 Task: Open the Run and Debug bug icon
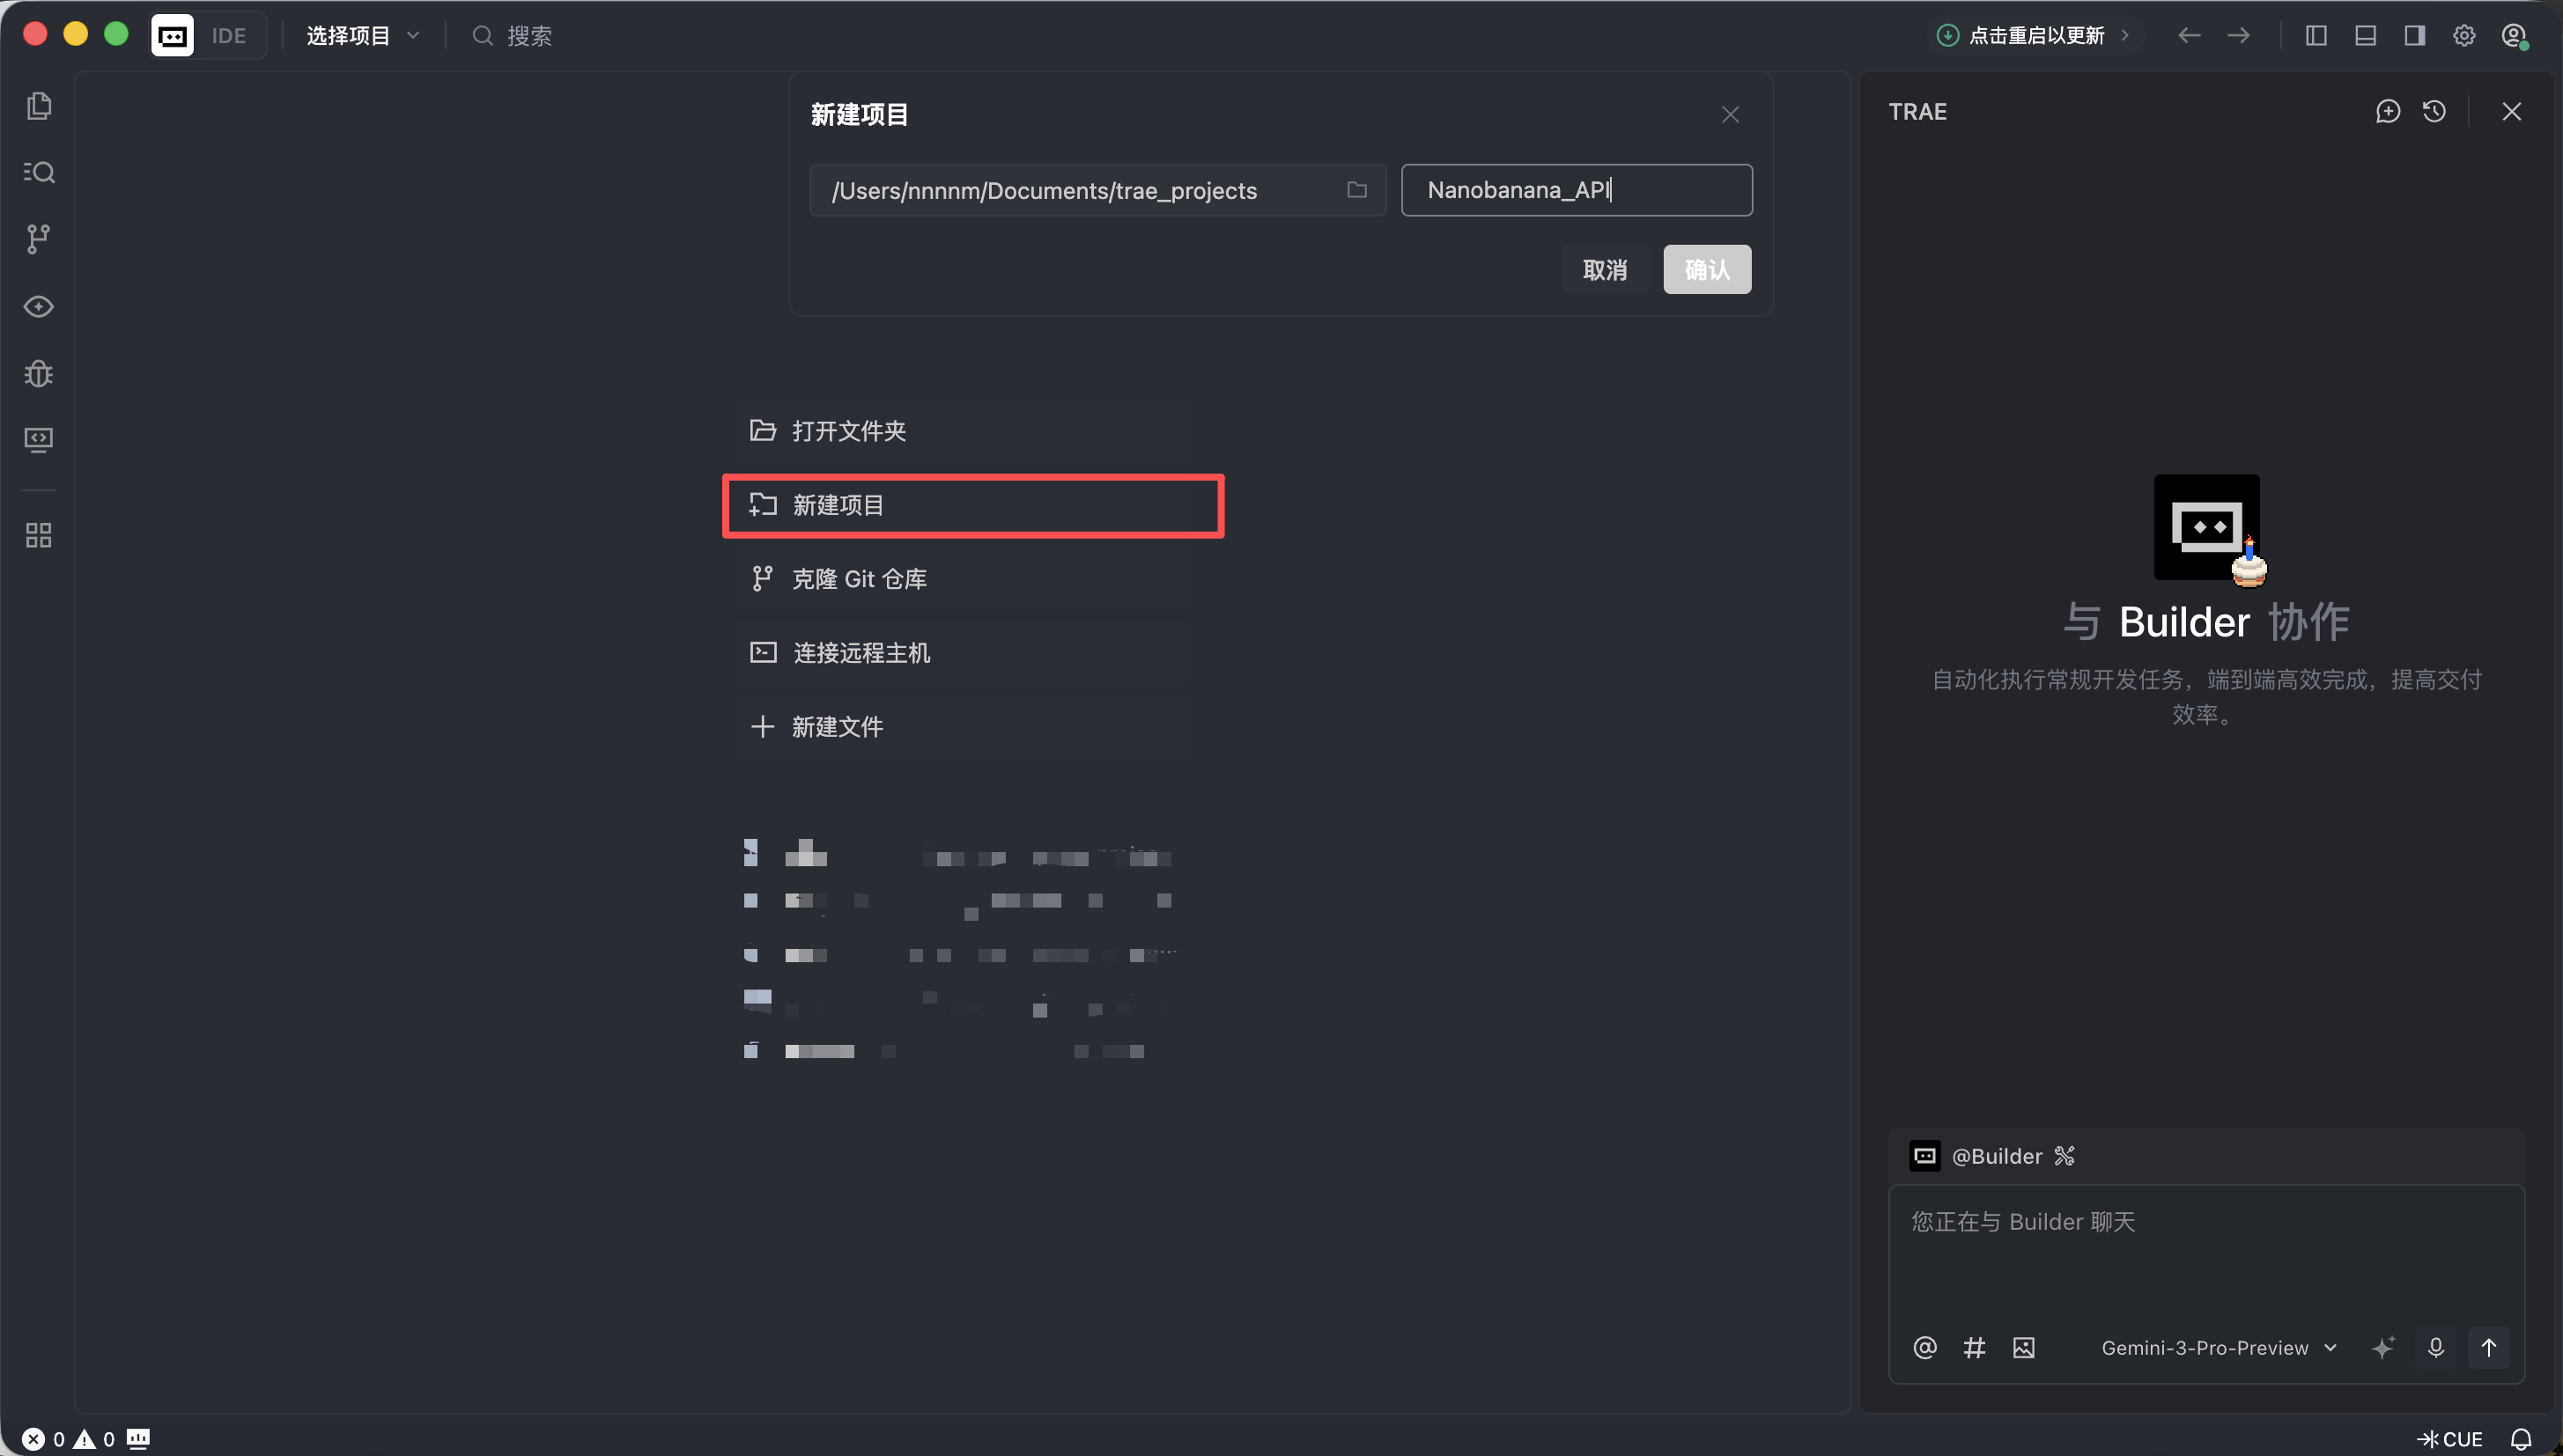pos(39,373)
